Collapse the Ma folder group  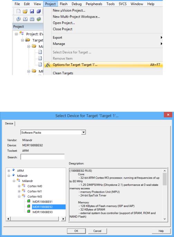coord(29,46)
